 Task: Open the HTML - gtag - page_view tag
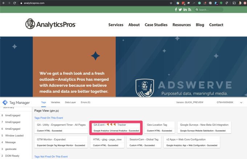click(x=107, y=142)
